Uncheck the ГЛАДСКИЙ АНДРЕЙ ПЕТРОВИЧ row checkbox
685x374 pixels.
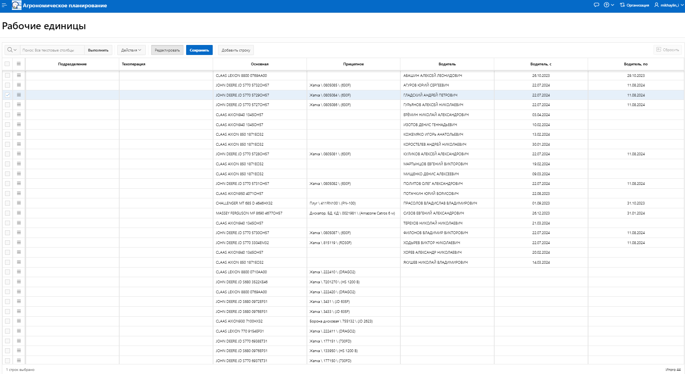pyautogui.click(x=7, y=95)
